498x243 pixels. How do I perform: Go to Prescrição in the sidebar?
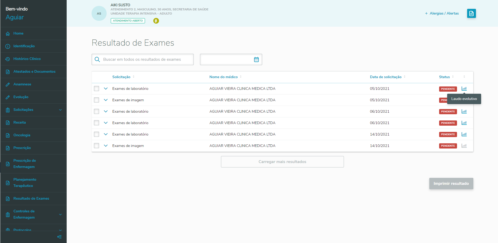pos(33,148)
